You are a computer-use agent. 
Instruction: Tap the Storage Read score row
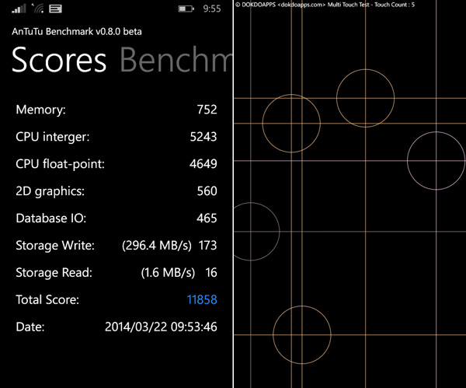pyautogui.click(x=116, y=272)
